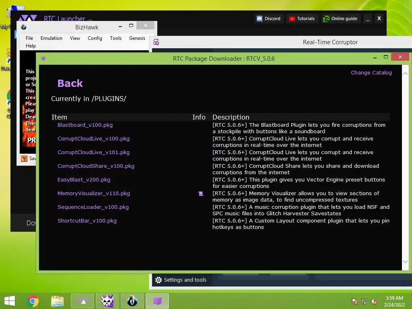This screenshot has width=412, height=309.
Task: Click BizHawk title bar icon
Action: click(x=24, y=27)
